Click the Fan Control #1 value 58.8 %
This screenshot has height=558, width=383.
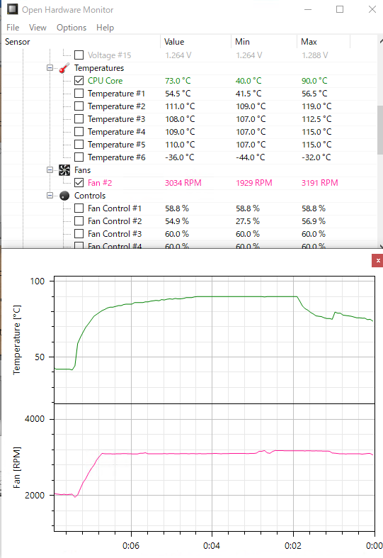tap(176, 208)
